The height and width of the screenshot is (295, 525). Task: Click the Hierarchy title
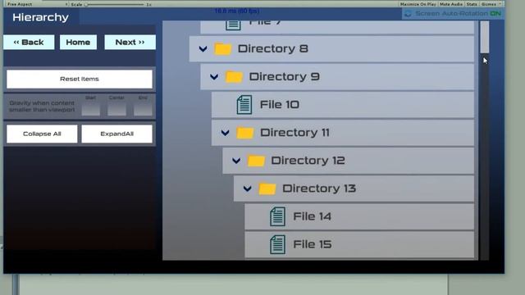40,17
